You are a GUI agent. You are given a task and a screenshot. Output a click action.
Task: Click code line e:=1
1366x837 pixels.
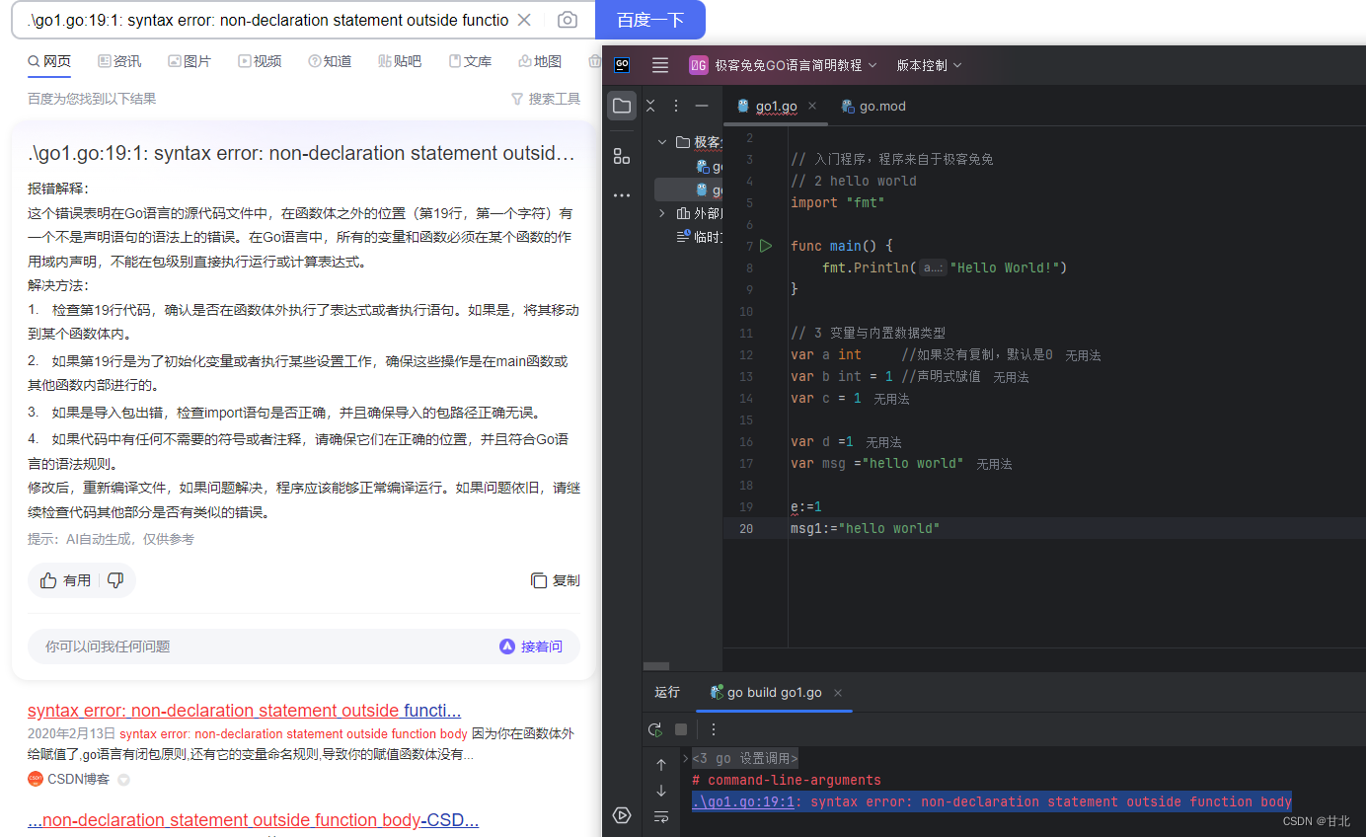coord(806,506)
